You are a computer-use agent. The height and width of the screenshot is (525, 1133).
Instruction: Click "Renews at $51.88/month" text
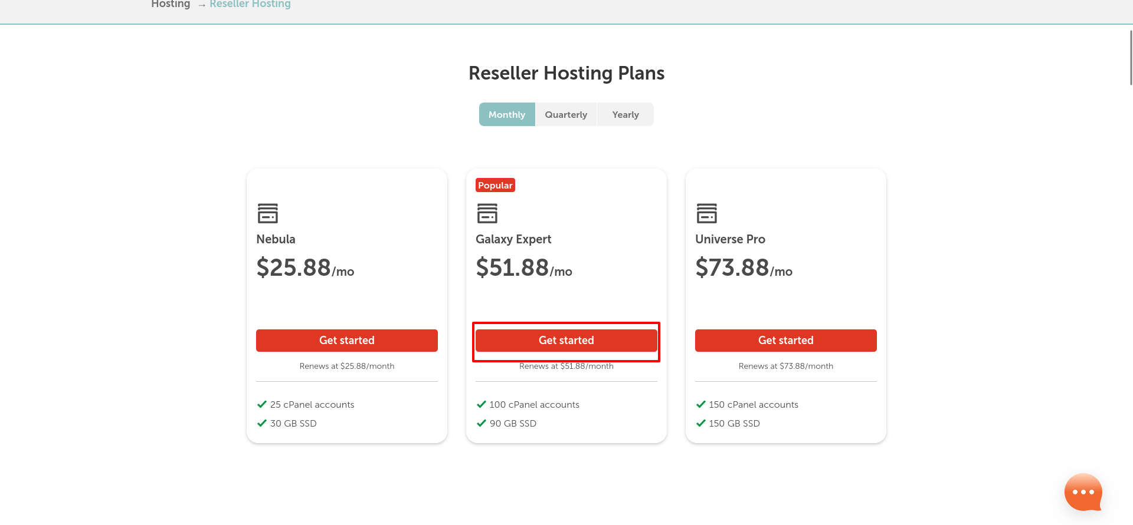[x=566, y=366]
